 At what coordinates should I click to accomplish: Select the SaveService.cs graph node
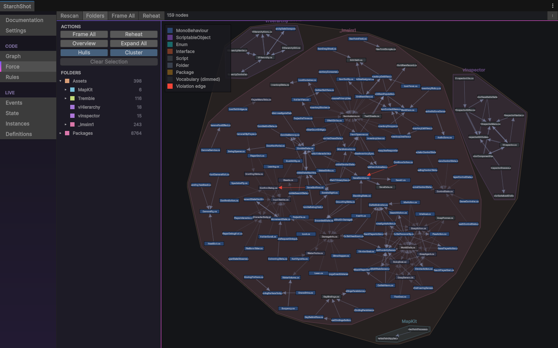[x=361, y=177]
